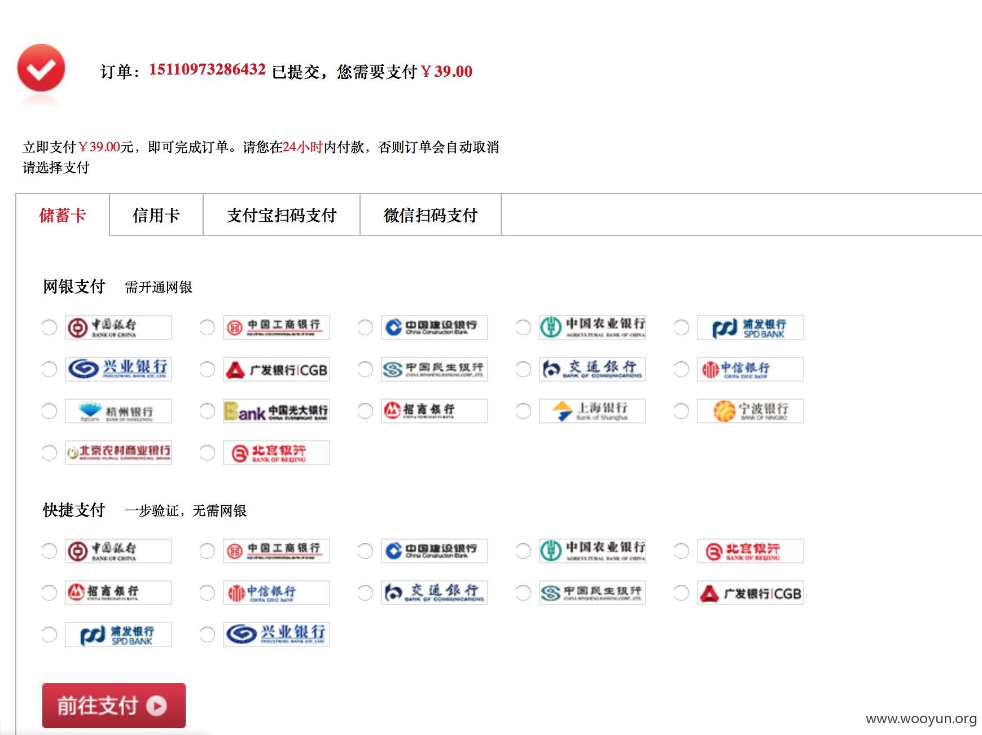
Task: Select 民生银行 radio under 网银支付
Action: coord(366,369)
